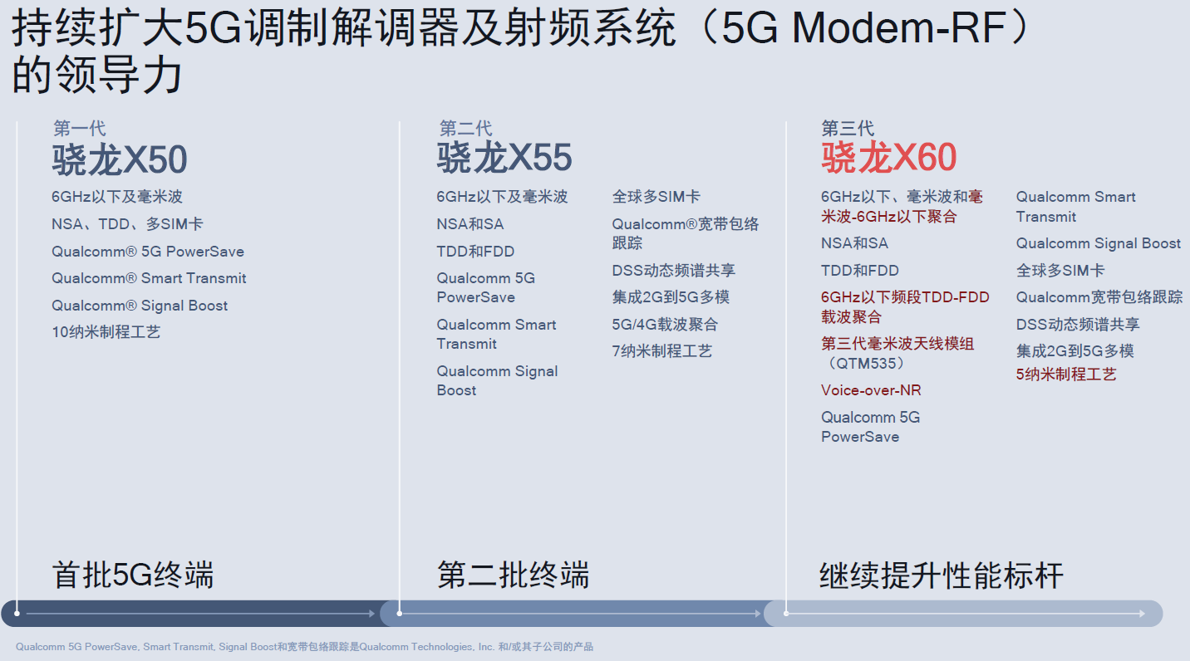Click the red '骁龙X60' heading
The width and height of the screenshot is (1190, 661).
click(889, 158)
